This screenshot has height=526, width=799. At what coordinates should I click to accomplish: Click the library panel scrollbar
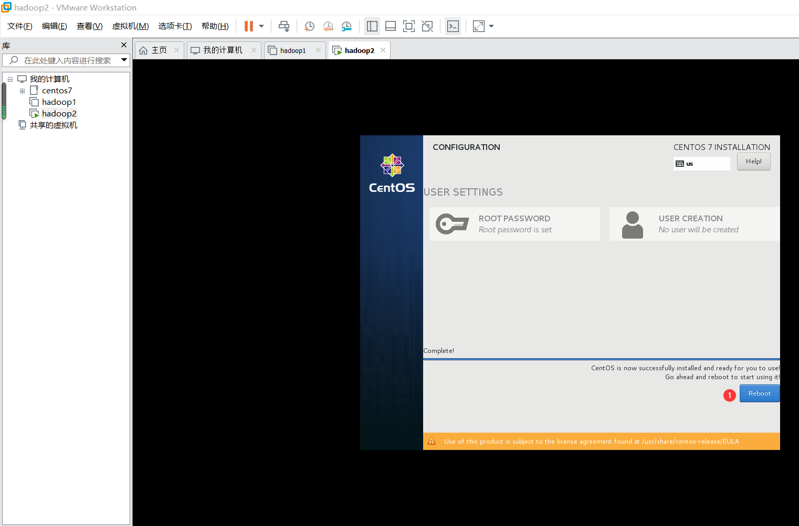[4, 101]
